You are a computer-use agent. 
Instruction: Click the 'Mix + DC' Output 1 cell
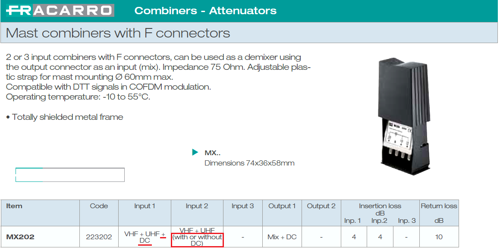click(x=282, y=237)
